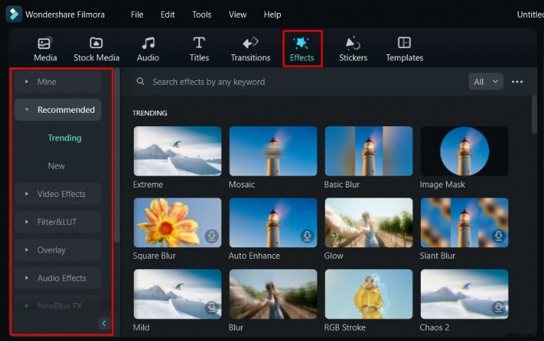Open the Help menu

tap(273, 14)
